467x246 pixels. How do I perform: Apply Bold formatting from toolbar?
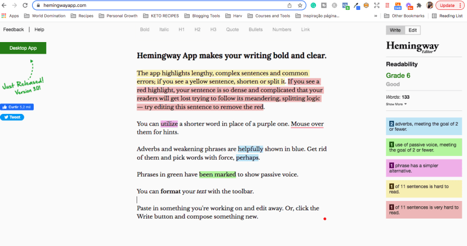point(145,29)
